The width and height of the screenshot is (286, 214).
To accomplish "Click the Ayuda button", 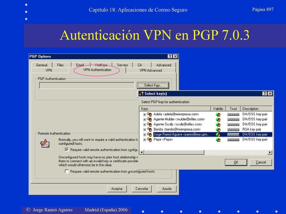I will click(x=167, y=189).
